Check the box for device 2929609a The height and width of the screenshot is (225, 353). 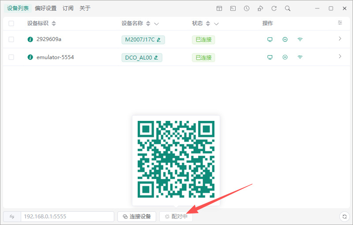pos(11,39)
